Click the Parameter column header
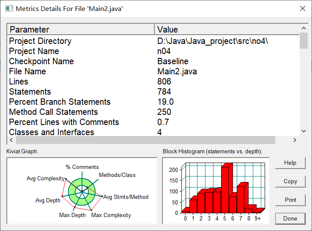 coord(81,30)
